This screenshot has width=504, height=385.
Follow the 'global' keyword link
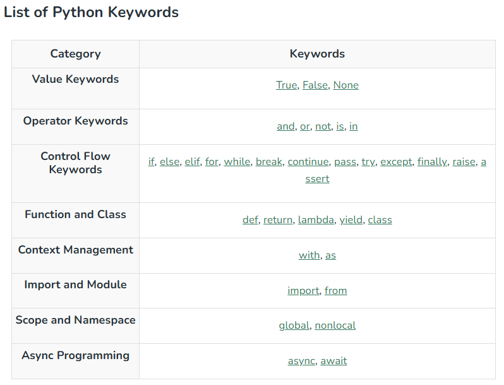(294, 326)
